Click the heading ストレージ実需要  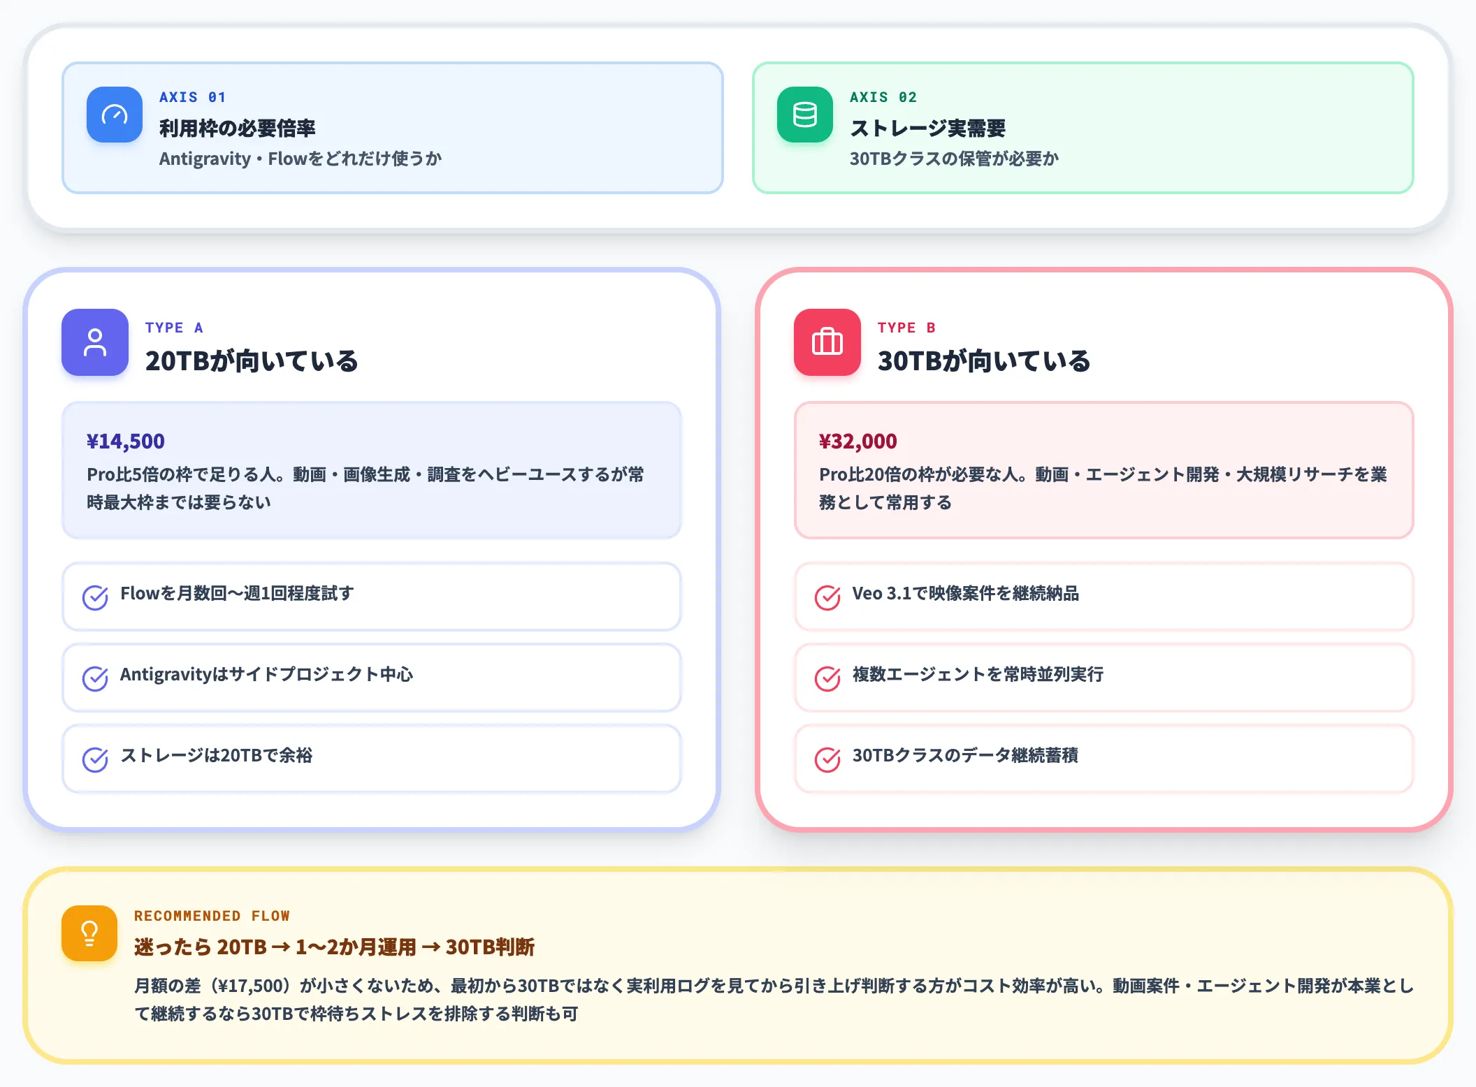[927, 128]
